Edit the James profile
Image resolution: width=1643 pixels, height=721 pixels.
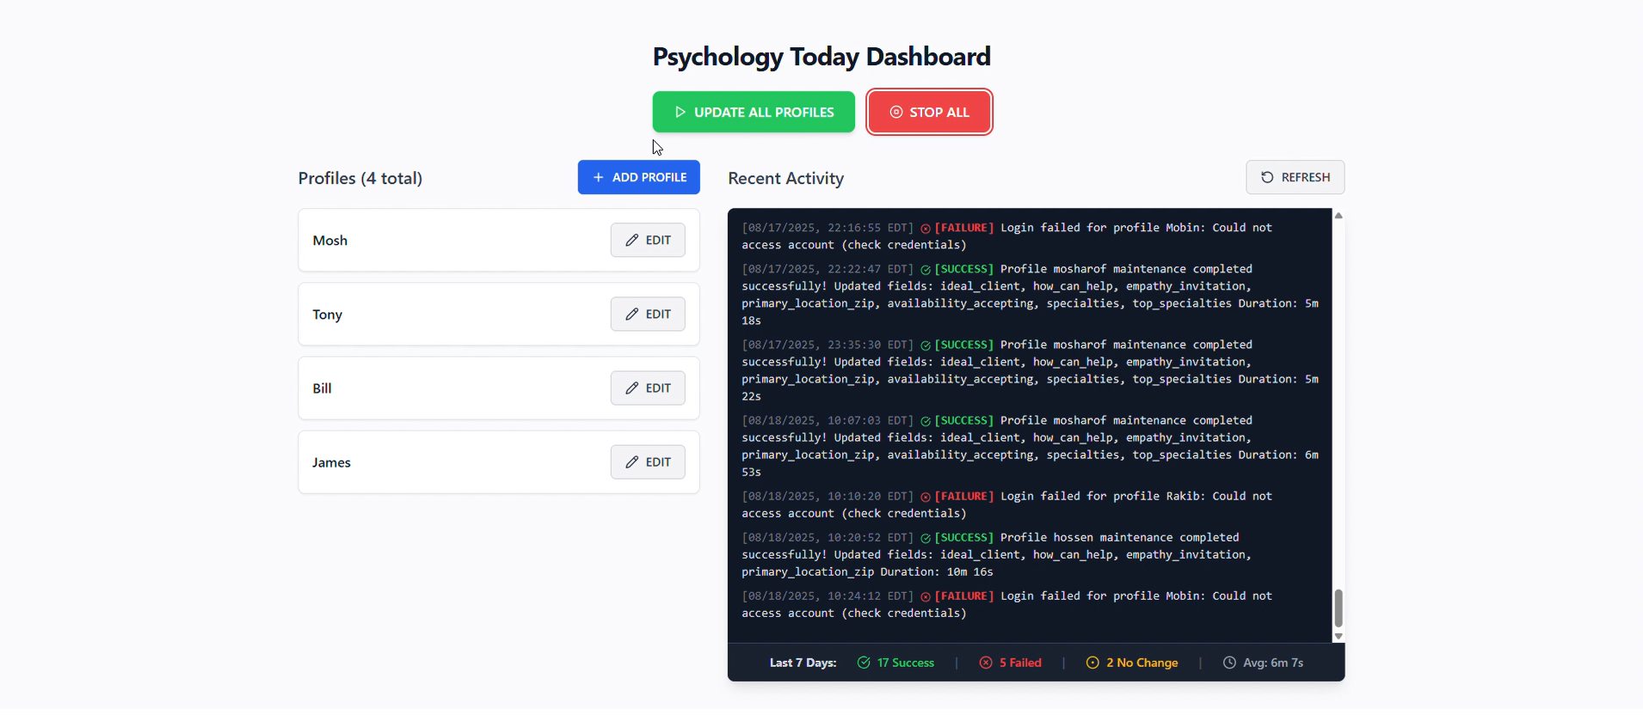coord(648,461)
